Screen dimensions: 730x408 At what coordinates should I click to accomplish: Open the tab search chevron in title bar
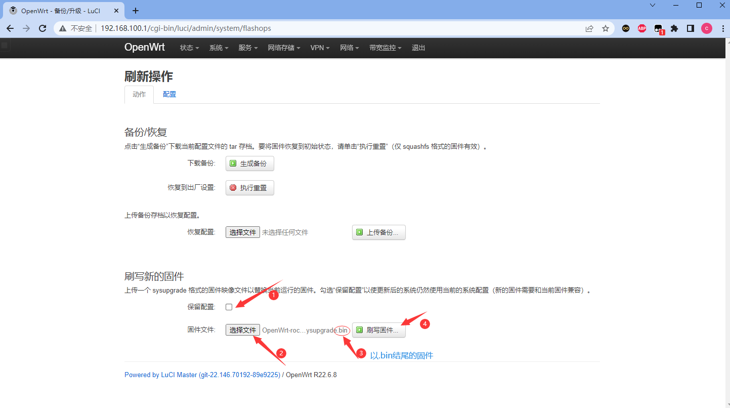tap(653, 5)
